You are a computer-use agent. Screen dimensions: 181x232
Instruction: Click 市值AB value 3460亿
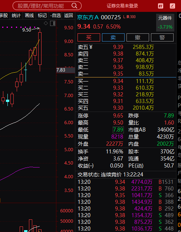pos(166,130)
